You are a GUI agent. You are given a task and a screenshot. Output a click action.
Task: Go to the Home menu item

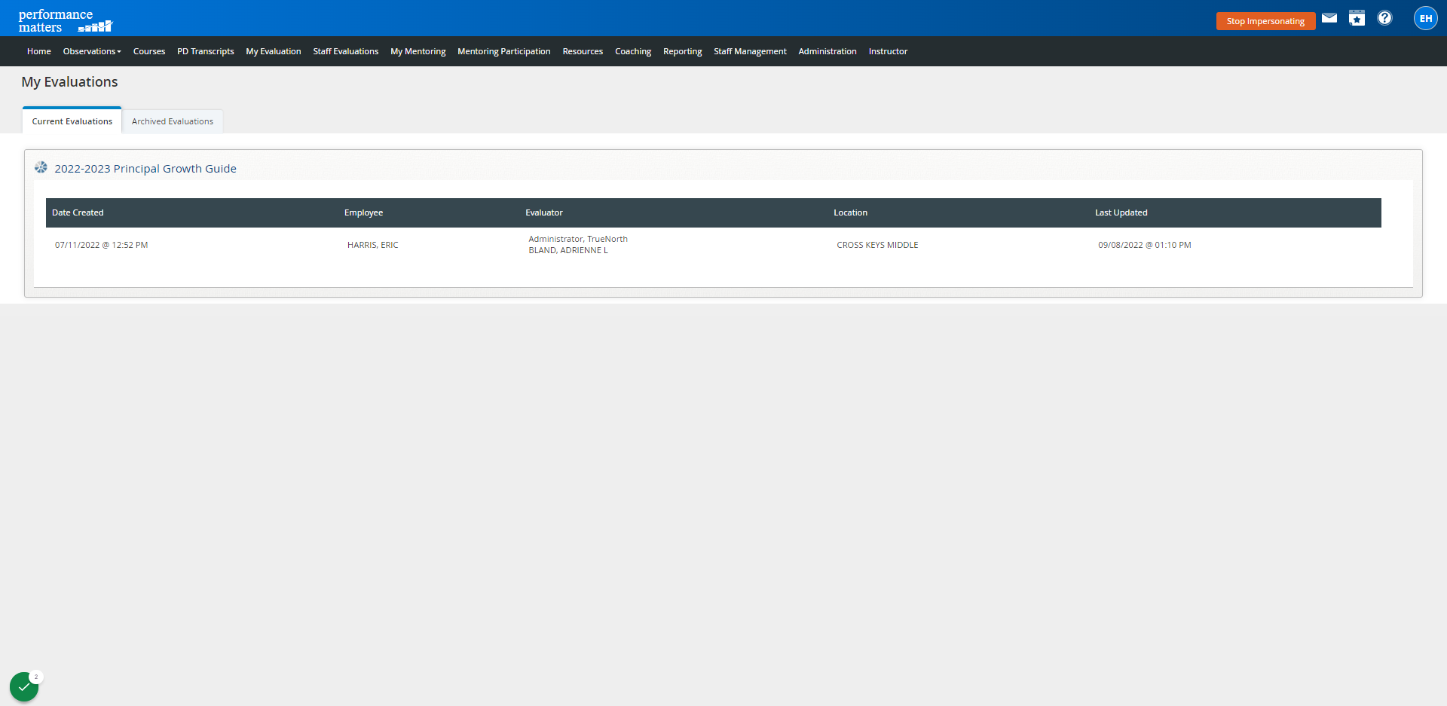[x=39, y=51]
